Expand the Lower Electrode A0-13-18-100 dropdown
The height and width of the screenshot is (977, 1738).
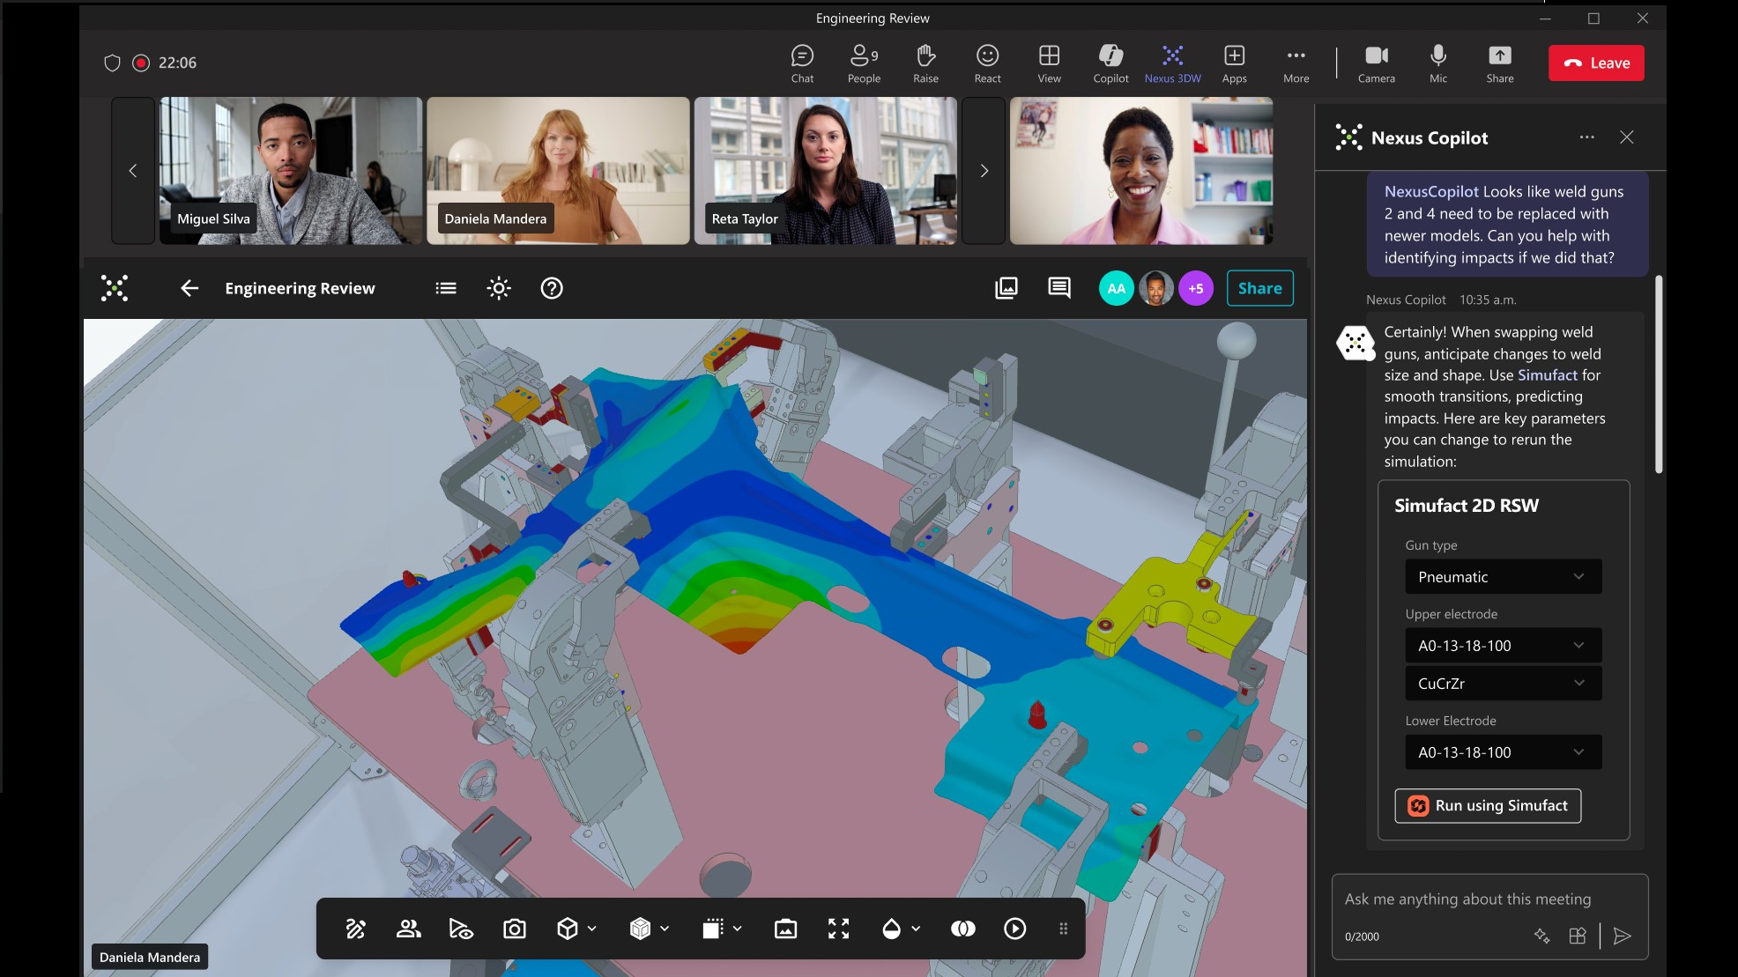1503,752
